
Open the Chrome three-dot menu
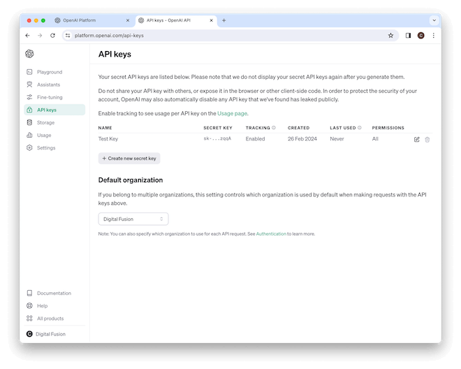pos(433,36)
